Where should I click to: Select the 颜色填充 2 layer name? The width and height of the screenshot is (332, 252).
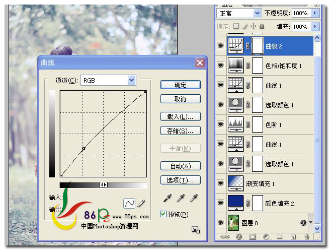(x=280, y=203)
